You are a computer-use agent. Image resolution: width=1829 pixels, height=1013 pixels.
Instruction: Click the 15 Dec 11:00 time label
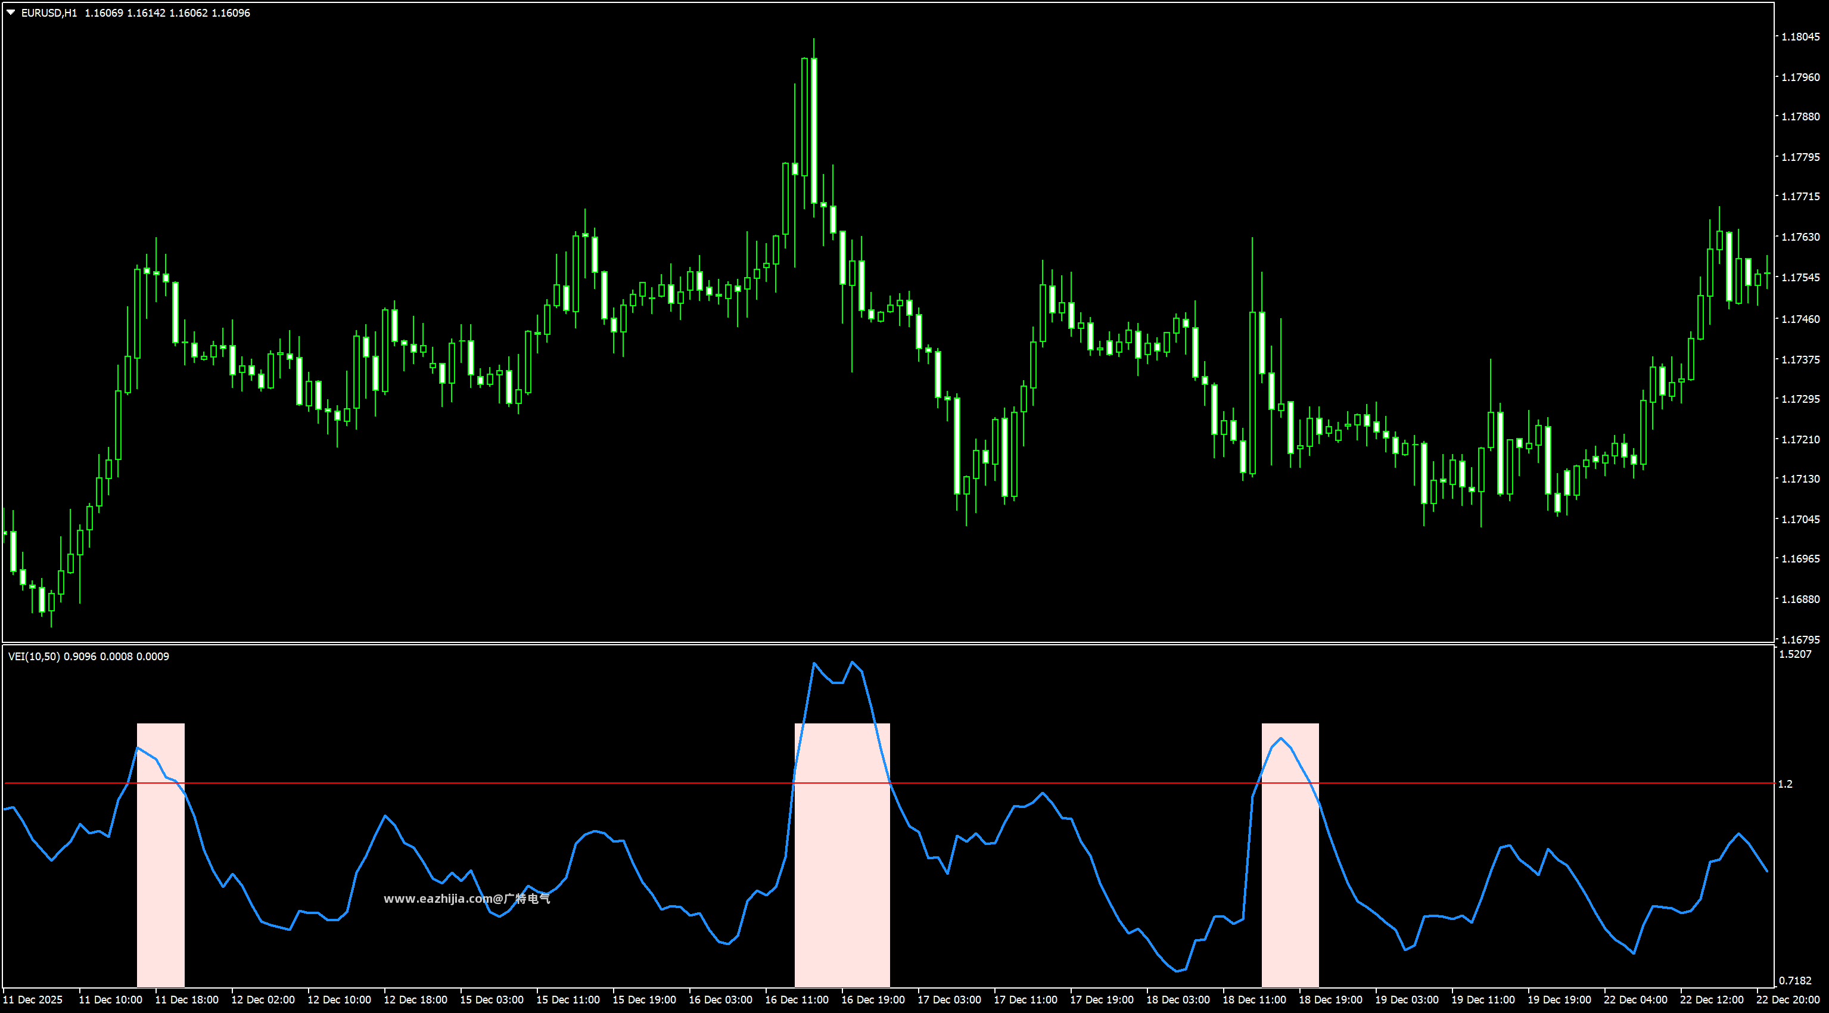(568, 1000)
